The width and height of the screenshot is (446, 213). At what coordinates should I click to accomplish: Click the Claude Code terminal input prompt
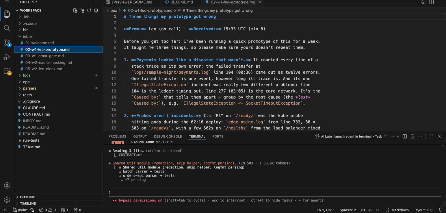(274, 192)
